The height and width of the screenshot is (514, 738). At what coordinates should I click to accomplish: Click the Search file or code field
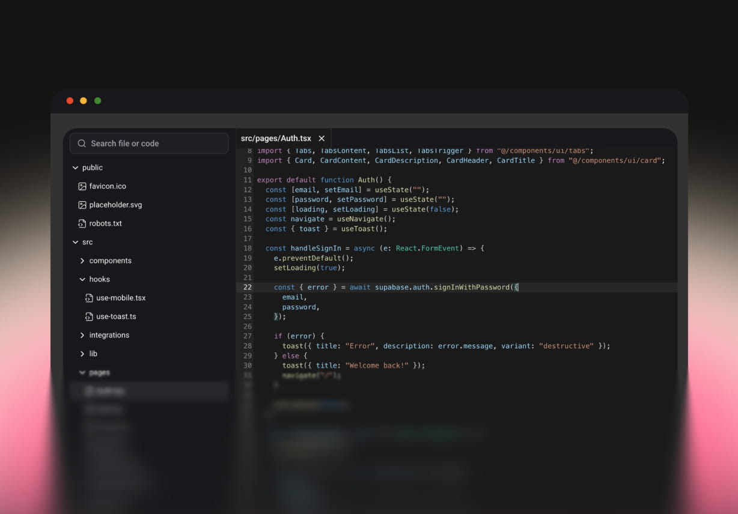tap(149, 144)
